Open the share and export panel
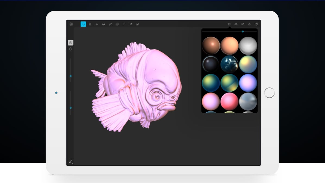325x183 pixels. [249, 24]
